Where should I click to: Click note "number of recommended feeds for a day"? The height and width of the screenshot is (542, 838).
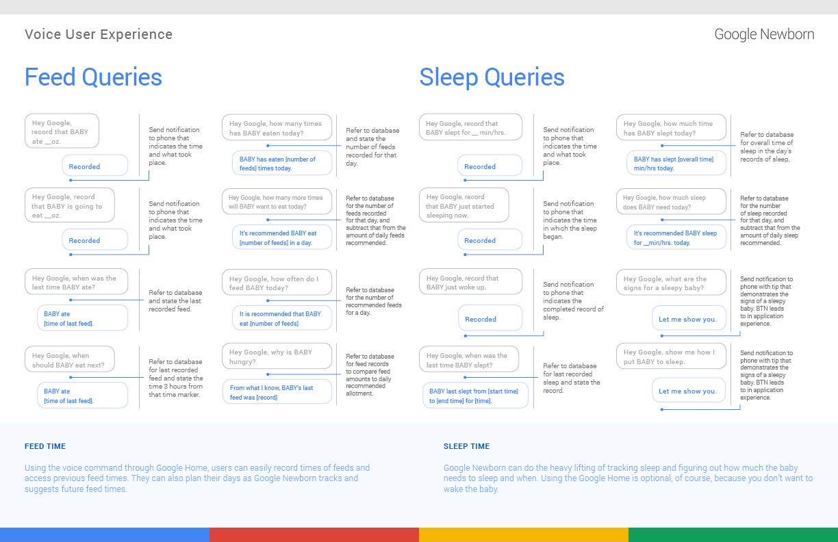pos(374,301)
